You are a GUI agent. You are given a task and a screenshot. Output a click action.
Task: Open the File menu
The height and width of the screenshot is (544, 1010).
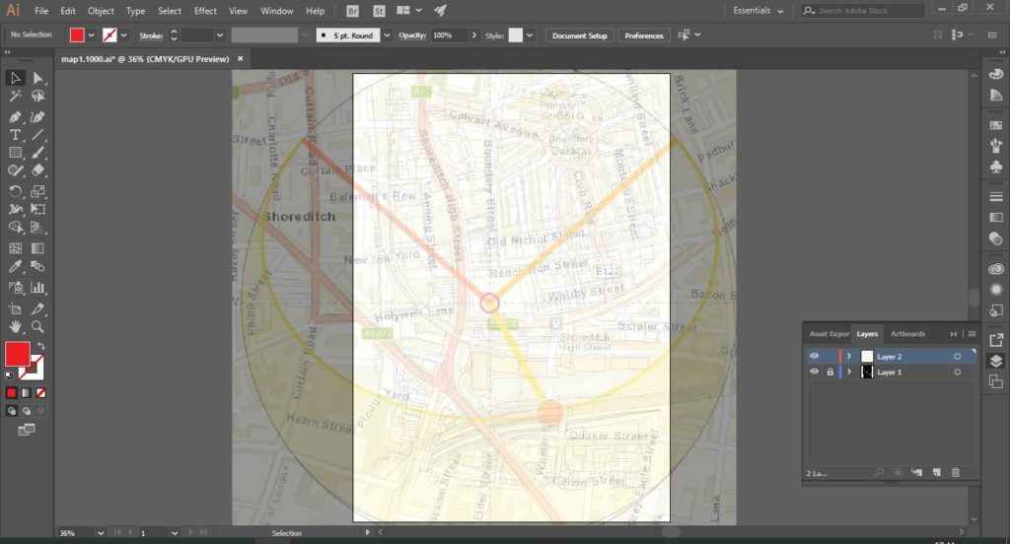click(x=41, y=11)
